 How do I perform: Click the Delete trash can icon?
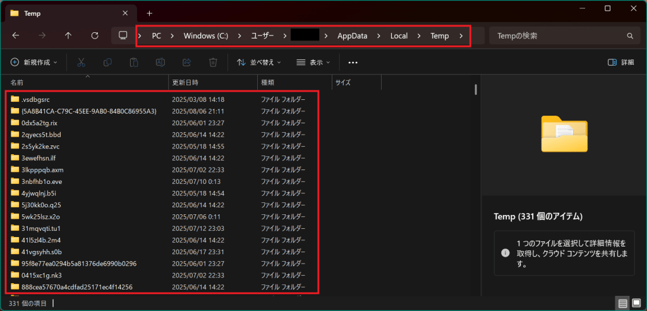[214, 63]
